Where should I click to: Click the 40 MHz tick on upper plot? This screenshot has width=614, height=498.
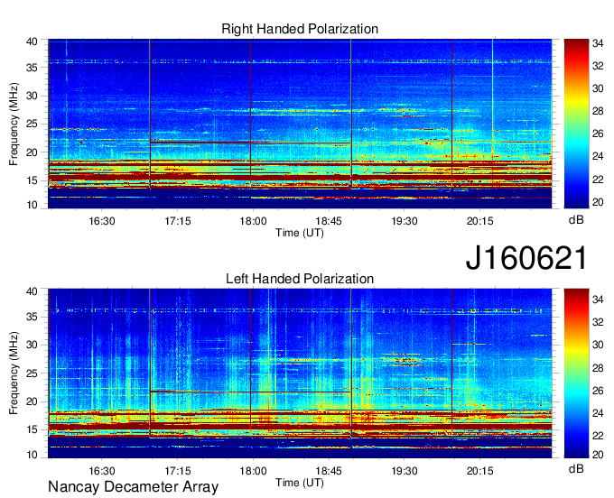(x=32, y=41)
